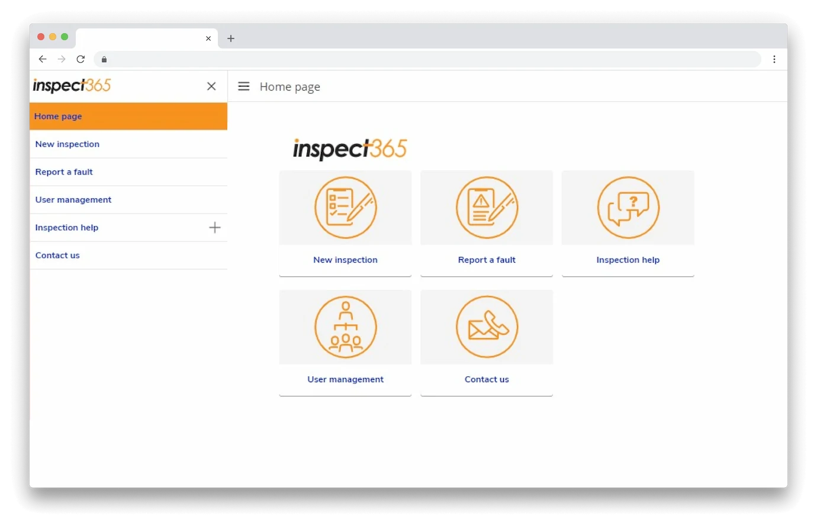Select Report a fault in the sidebar
The height and width of the screenshot is (523, 817).
[64, 172]
